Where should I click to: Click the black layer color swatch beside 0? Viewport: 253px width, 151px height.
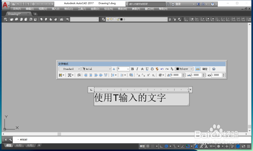point(121,19)
